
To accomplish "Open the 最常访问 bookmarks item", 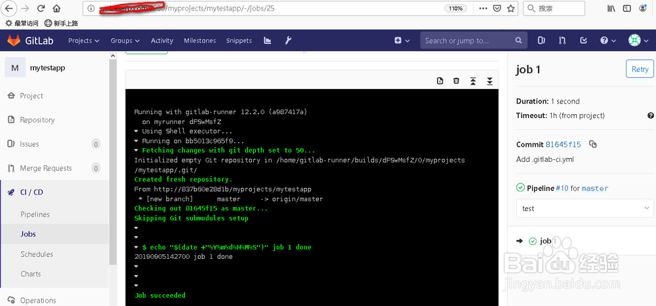I will coord(22,24).
